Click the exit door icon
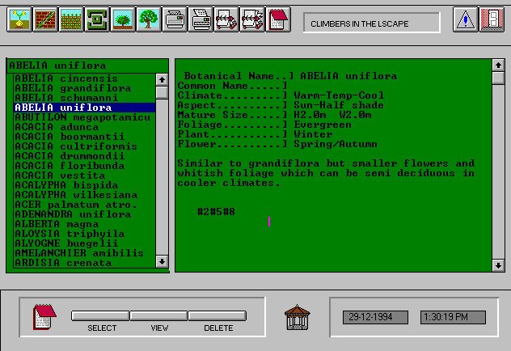This screenshot has width=511, height=351. click(492, 19)
